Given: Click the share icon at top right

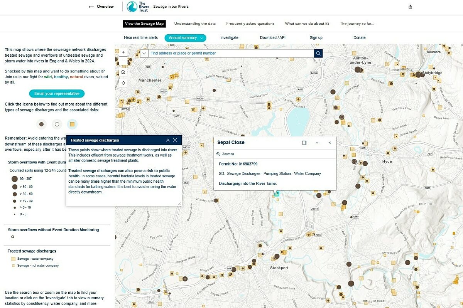Looking at the screenshot, I should (x=410, y=7).
